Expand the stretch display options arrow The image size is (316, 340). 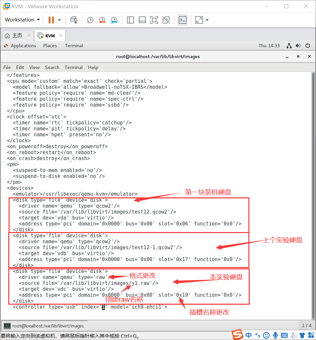(207, 20)
